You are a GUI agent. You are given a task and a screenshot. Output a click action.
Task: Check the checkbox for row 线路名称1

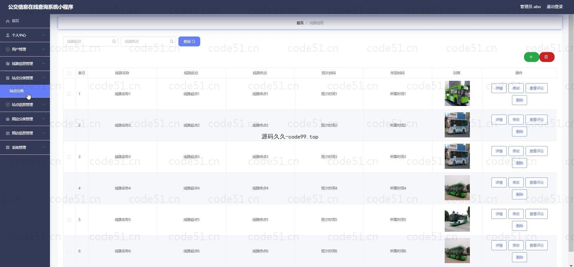point(69,94)
